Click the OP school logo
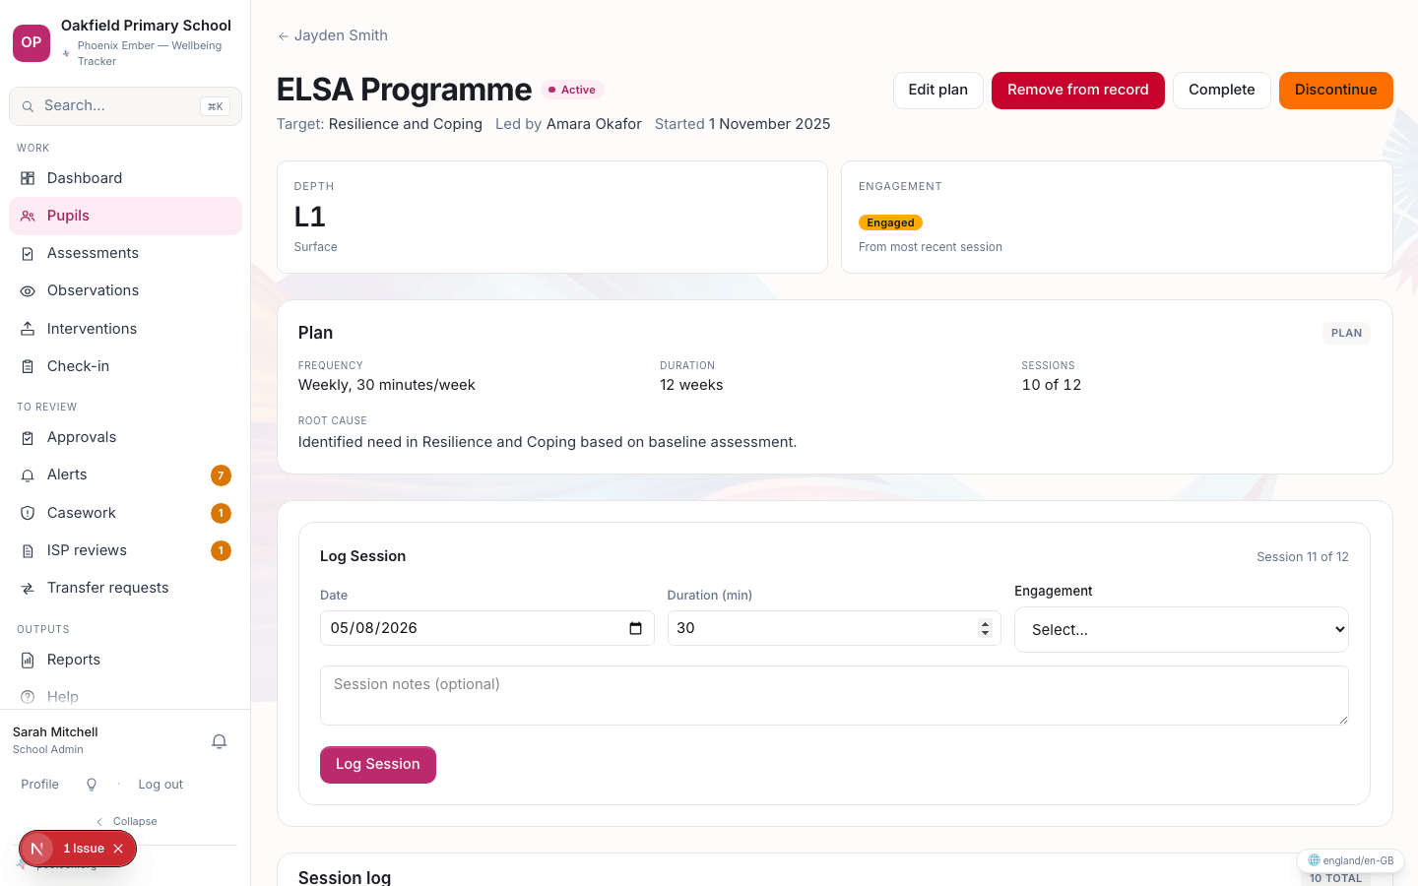Image resolution: width=1418 pixels, height=886 pixels. pyautogui.click(x=32, y=43)
